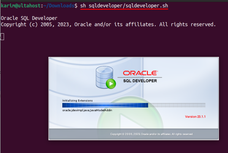Click the 'SQL DEVELOPER' title text

[140, 81]
